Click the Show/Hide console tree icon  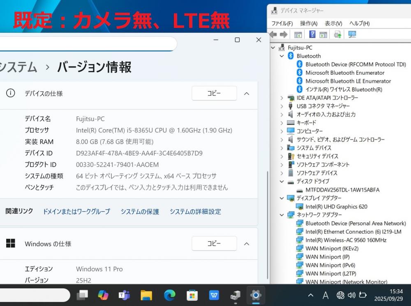[298, 34]
